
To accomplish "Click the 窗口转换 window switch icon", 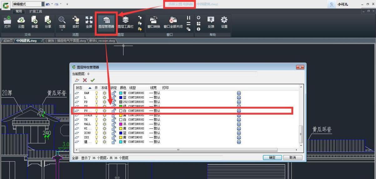I will click(x=153, y=22).
